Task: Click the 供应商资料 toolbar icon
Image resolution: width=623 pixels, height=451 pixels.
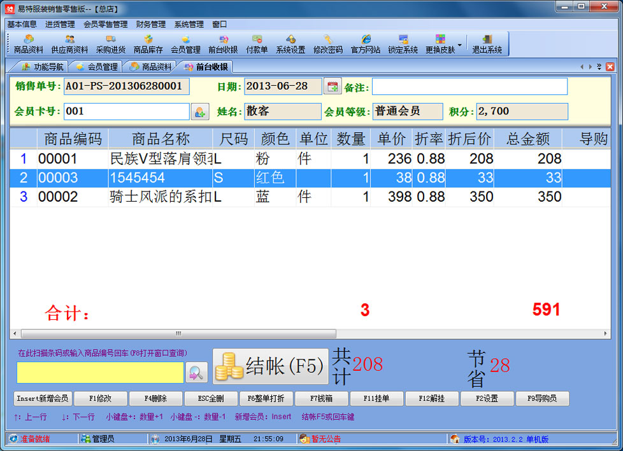Action: (x=69, y=44)
